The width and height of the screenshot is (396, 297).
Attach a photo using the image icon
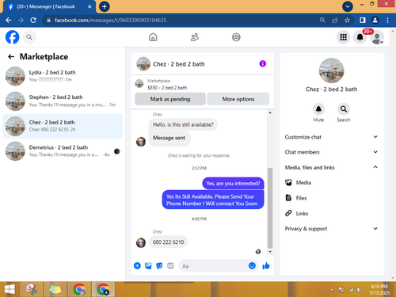coord(148,265)
